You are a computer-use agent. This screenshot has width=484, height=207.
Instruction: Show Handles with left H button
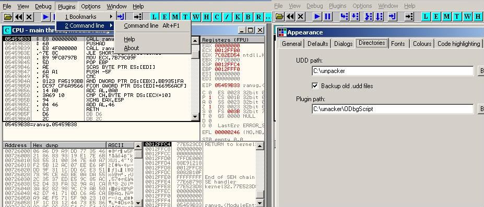[206, 17]
